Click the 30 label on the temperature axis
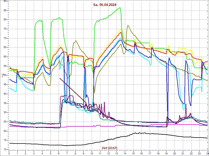Viewport: 209px width, 156px height. pyautogui.click(x=5, y=113)
